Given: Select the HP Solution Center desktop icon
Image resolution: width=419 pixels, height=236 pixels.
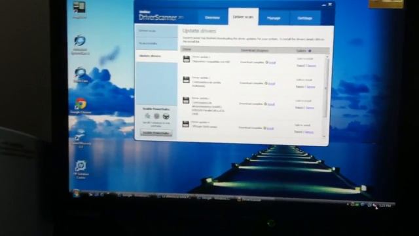Looking at the screenshot, I should [81, 170].
